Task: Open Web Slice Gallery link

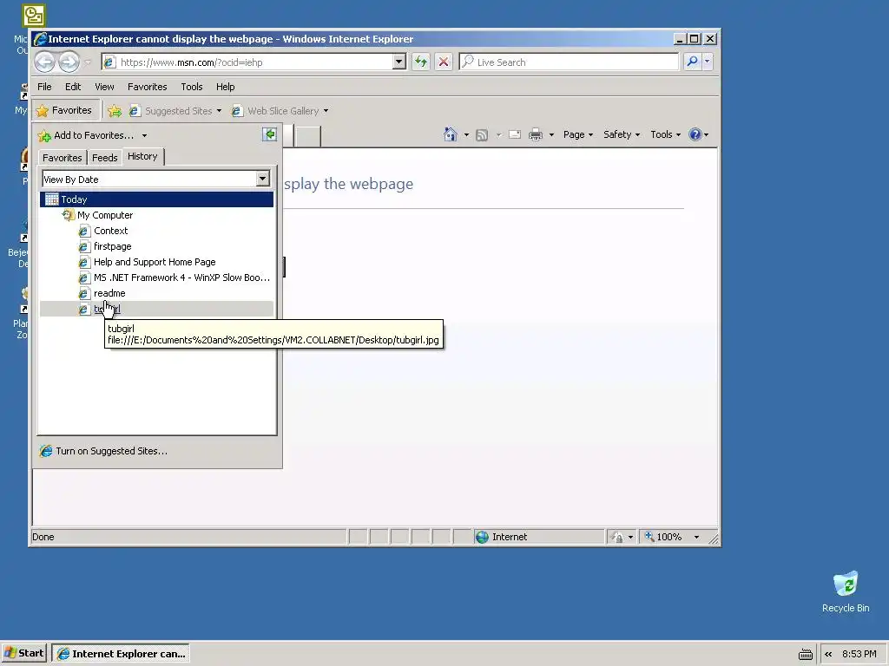Action: [x=283, y=111]
